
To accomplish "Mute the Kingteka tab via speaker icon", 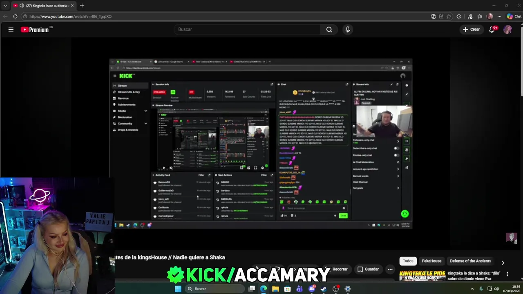I will point(22,6).
